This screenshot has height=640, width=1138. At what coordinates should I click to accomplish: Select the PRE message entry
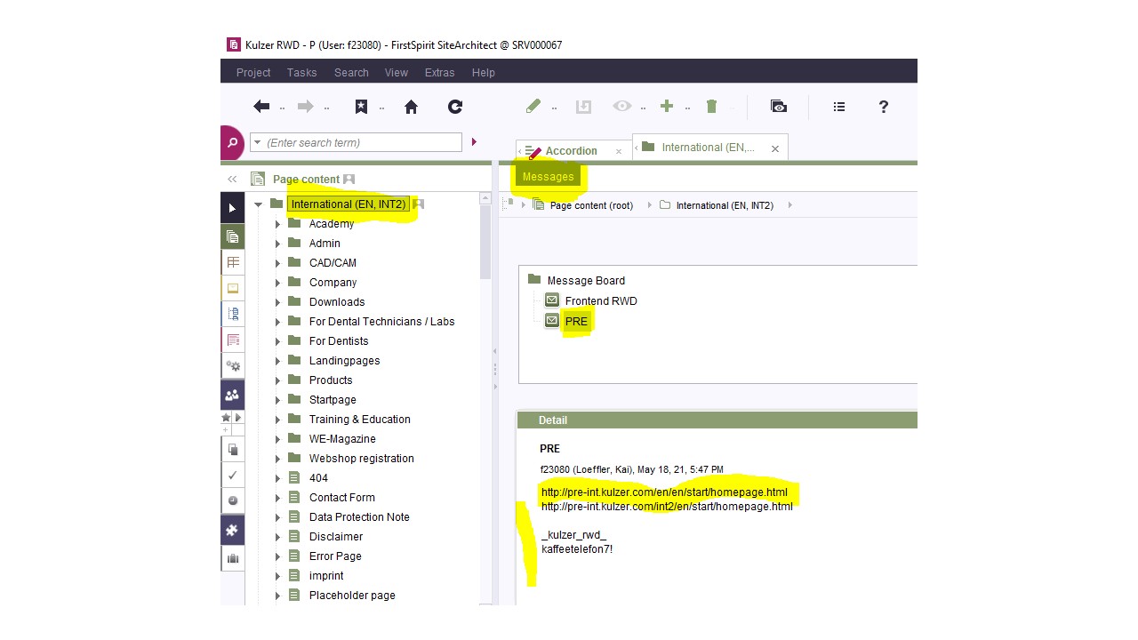[576, 321]
